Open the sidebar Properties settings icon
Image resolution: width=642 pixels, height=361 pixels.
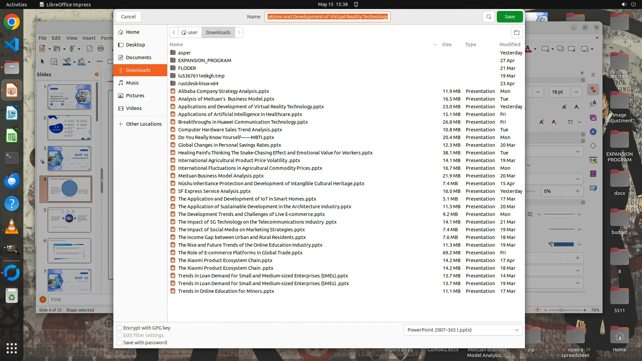[593, 90]
